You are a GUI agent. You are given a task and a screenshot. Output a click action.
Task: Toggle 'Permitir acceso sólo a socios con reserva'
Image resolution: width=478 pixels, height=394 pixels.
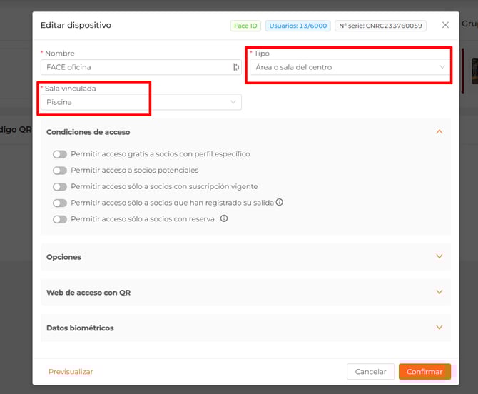[60, 219]
